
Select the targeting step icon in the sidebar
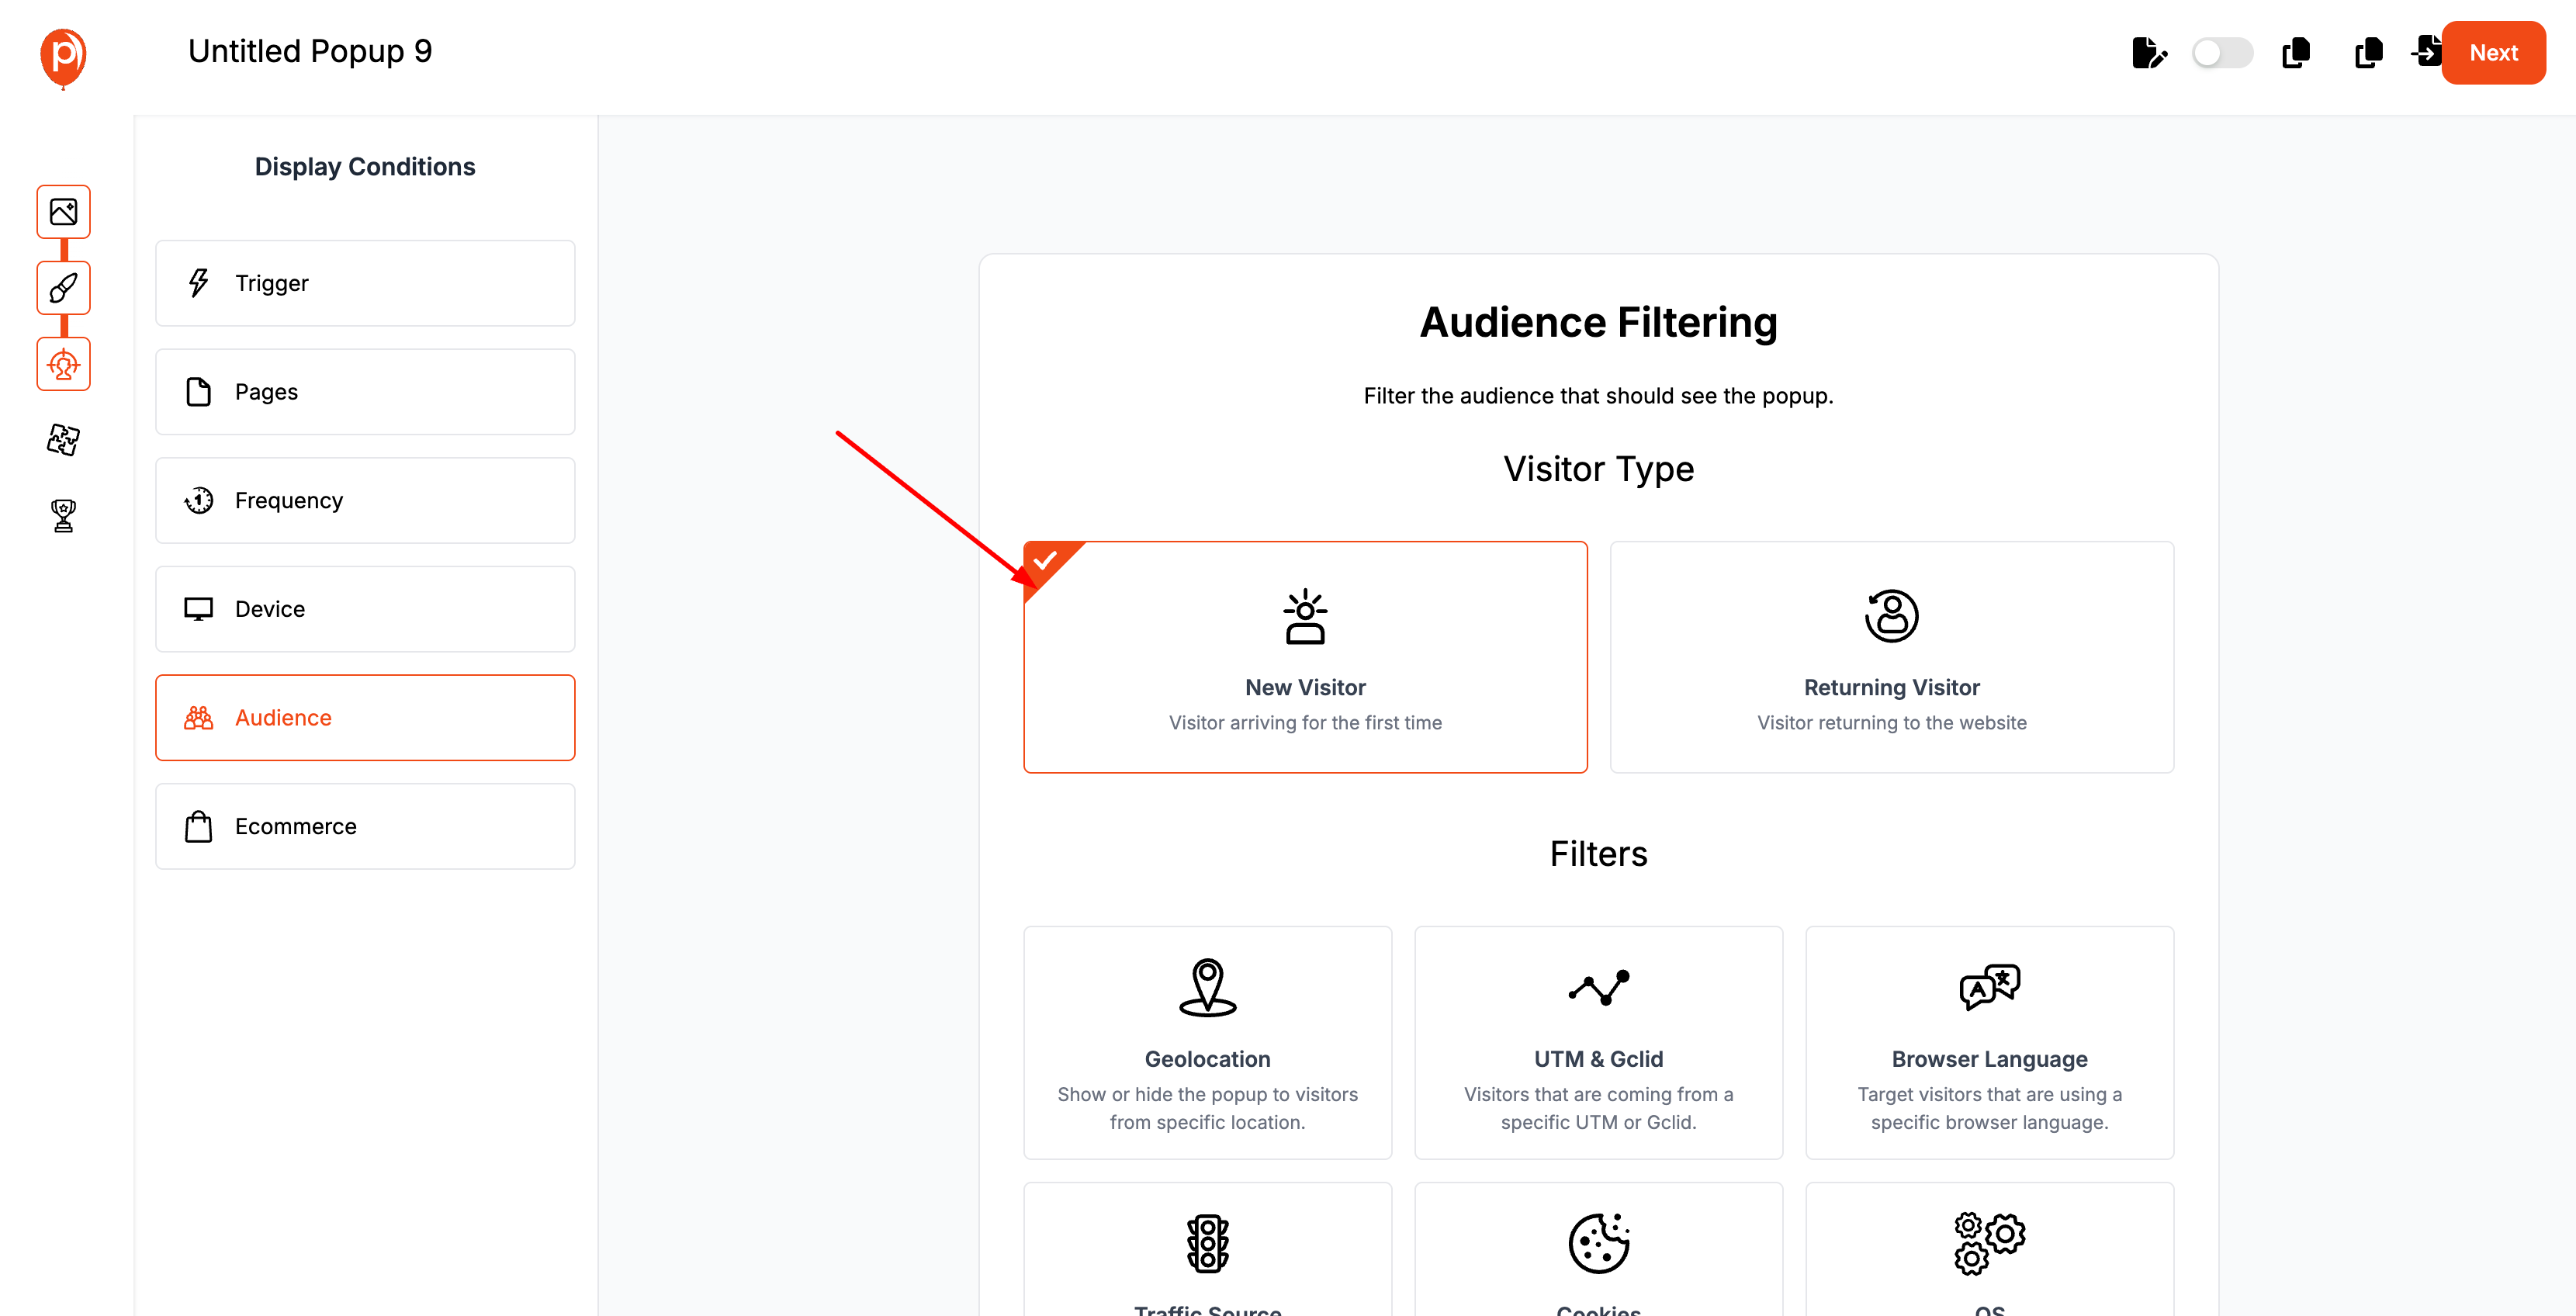click(63, 364)
